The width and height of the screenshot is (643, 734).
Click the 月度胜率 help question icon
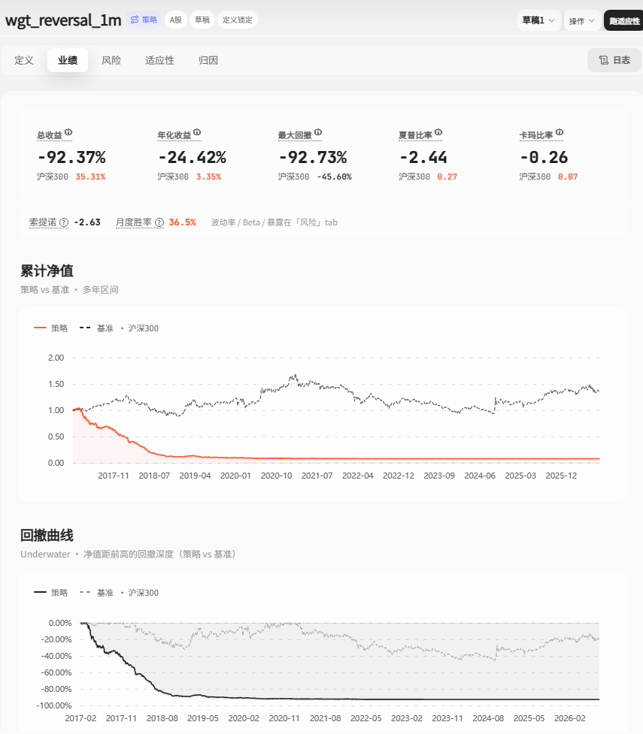point(159,222)
